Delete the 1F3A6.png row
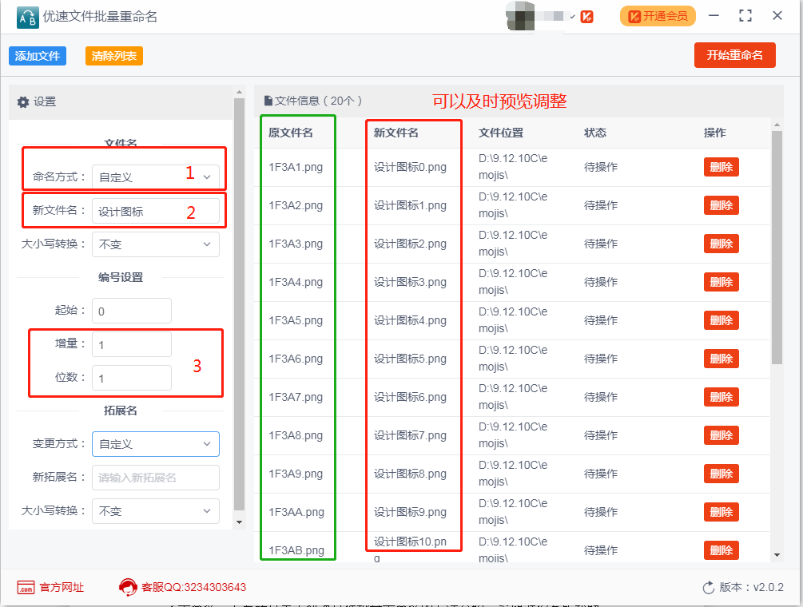The height and width of the screenshot is (607, 803). (x=721, y=359)
